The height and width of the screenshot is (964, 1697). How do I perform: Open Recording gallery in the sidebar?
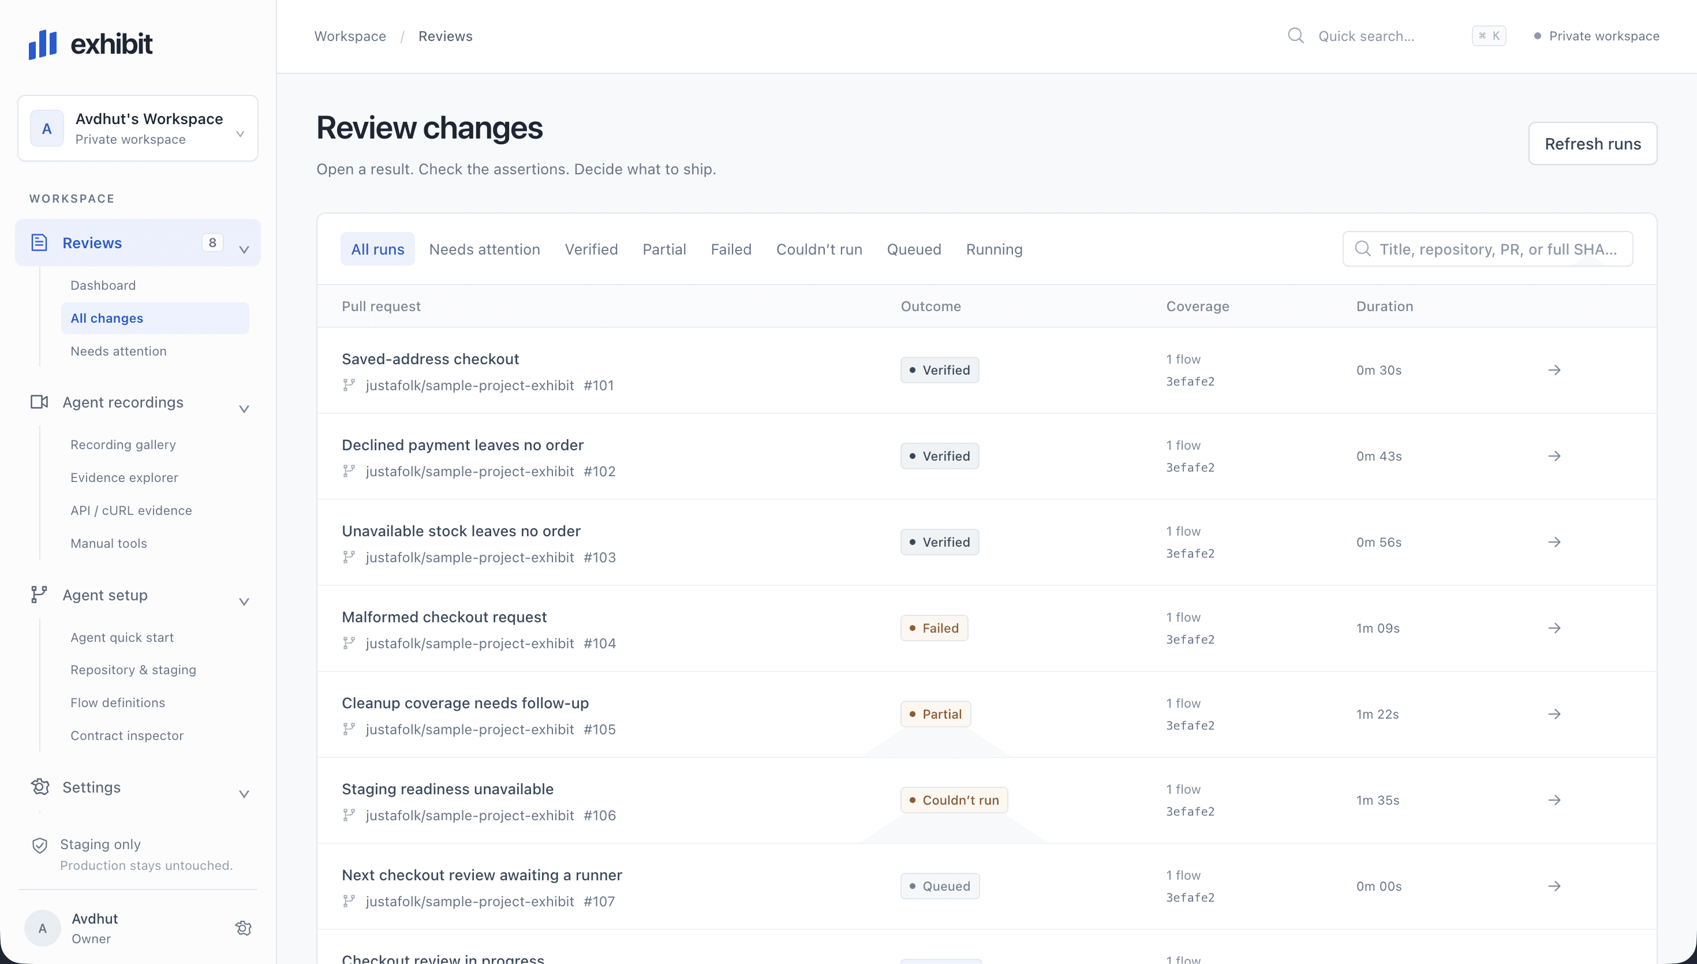coord(123,445)
